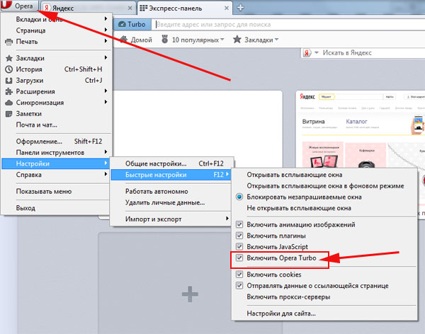Open new tab with plus icon
425x334 pixels.
240,7
